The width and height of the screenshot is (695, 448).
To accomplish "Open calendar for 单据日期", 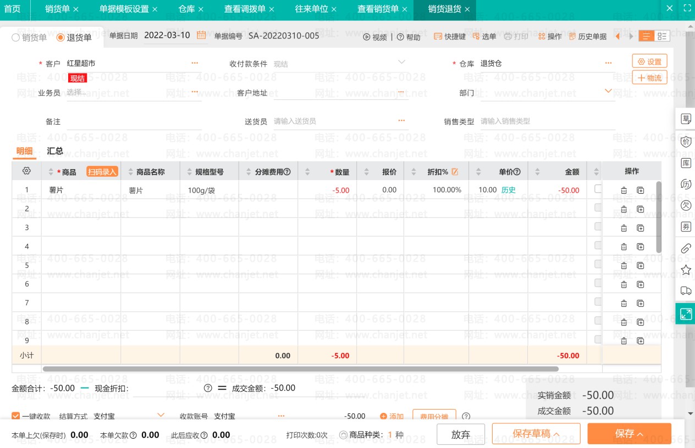I will pyautogui.click(x=201, y=35).
